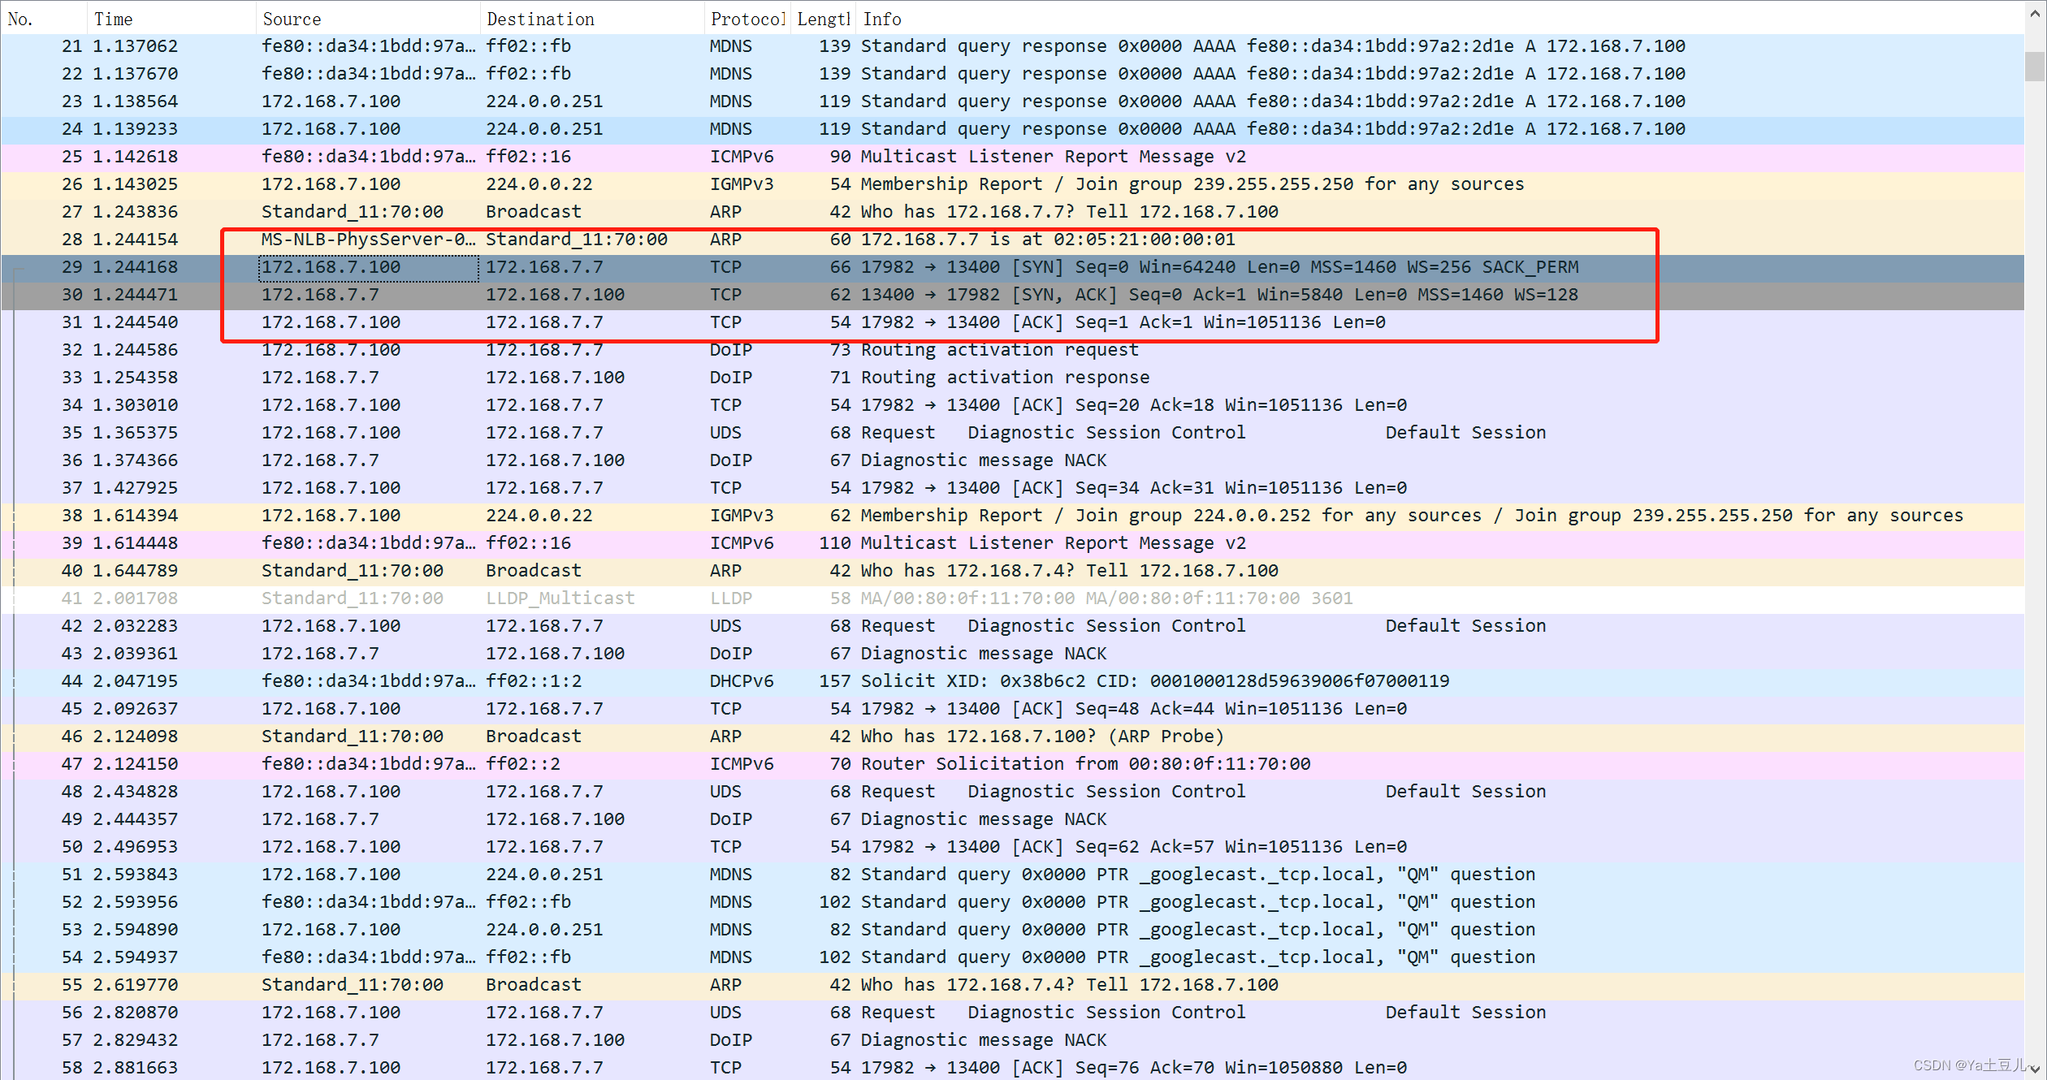The height and width of the screenshot is (1080, 2047).
Task: Select packet 41 LLDP multicast row
Action: tap(975, 598)
